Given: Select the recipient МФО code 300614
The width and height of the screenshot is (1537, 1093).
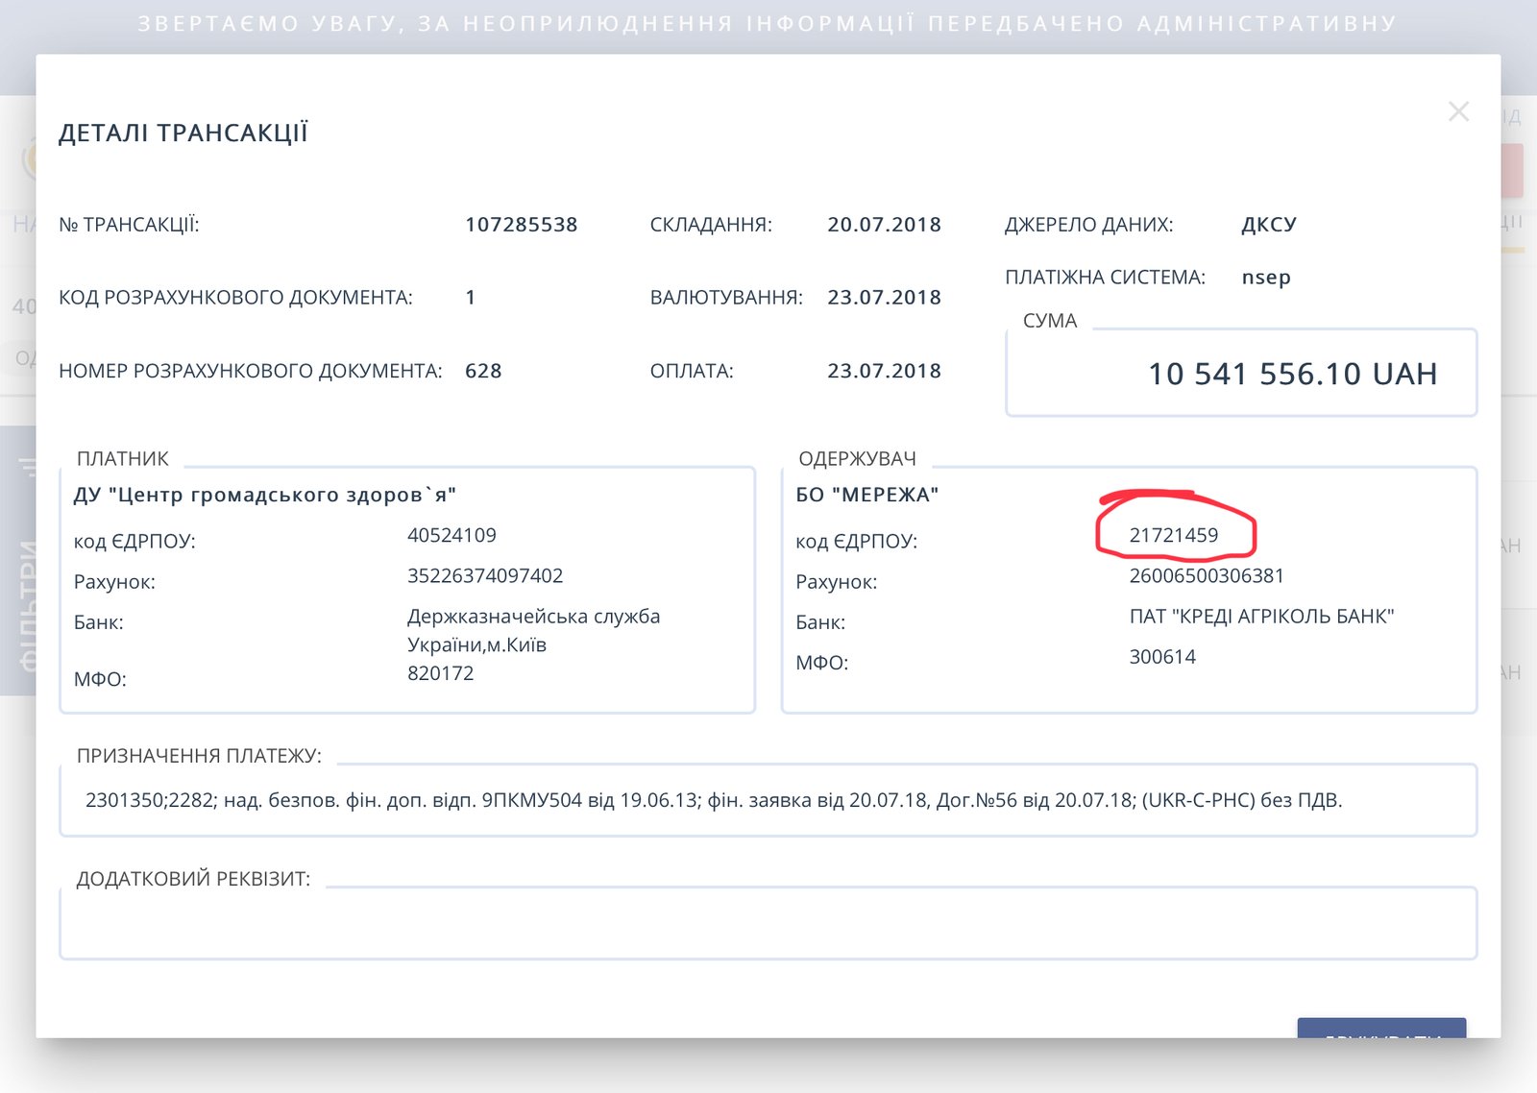Looking at the screenshot, I should click(1162, 657).
